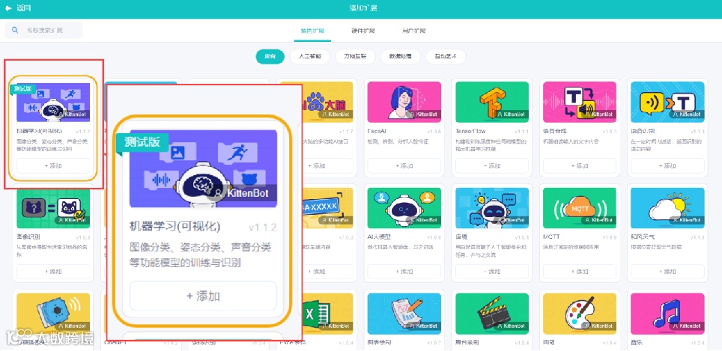
Task: Click the AI大模型 title text
Action: point(379,237)
